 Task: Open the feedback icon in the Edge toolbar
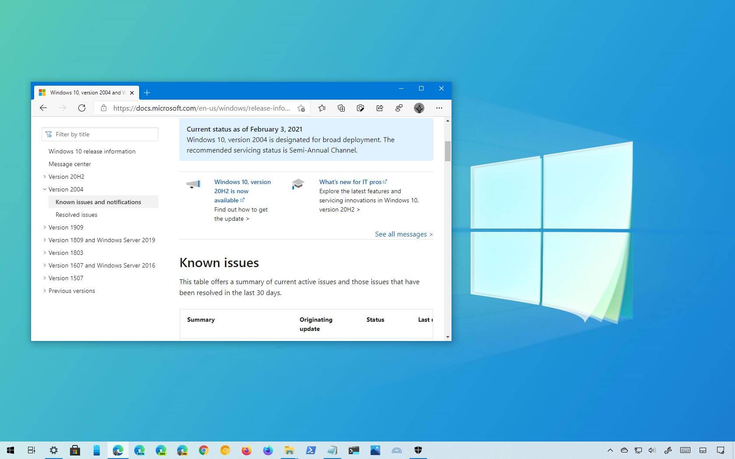click(399, 108)
